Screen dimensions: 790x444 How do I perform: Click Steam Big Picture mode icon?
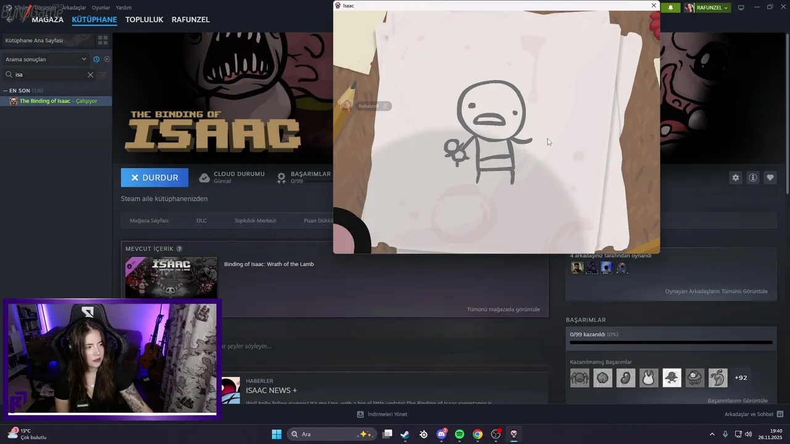pyautogui.click(x=741, y=7)
